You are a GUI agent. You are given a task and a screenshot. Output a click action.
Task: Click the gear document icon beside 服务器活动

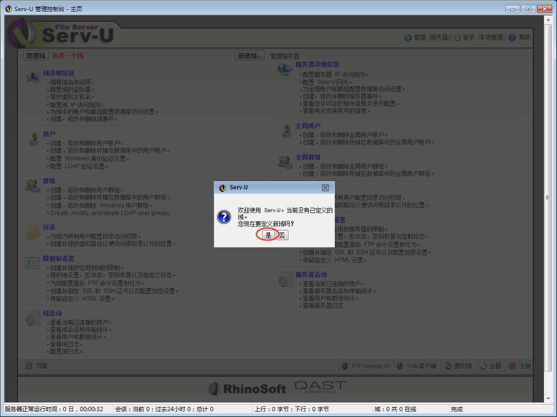285,279
